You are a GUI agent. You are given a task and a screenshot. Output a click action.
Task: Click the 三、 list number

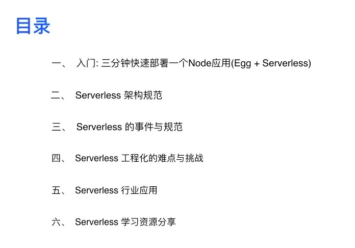tap(59, 127)
